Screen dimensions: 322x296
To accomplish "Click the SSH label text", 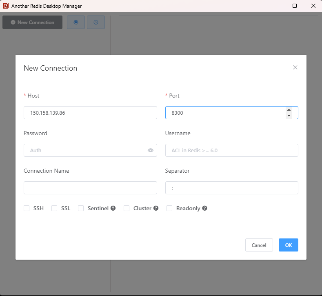I will click(38, 208).
